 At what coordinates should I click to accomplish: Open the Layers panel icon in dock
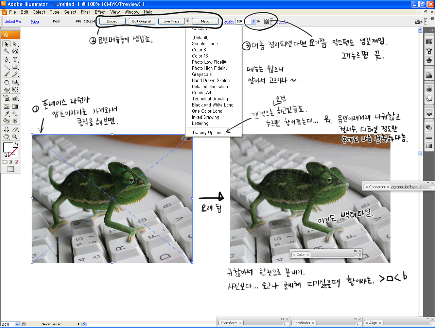click(x=429, y=113)
